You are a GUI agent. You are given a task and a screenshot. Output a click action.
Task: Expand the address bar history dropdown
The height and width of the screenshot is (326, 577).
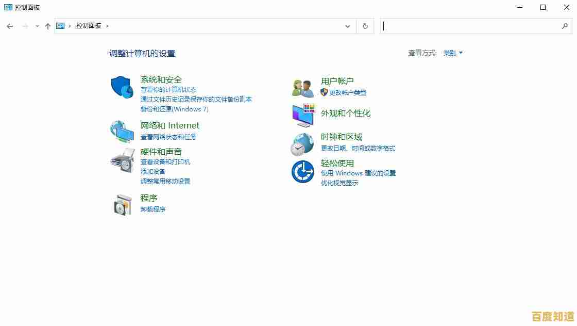[x=348, y=26]
